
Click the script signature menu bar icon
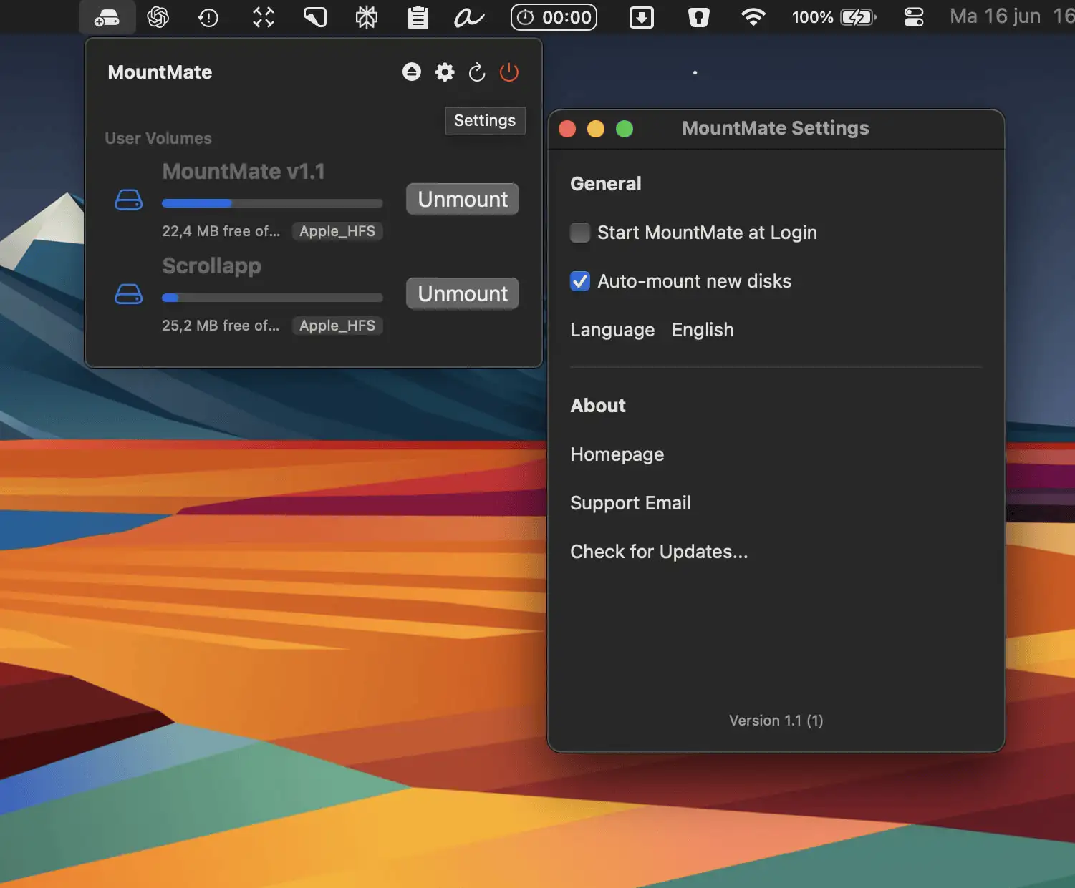point(469,17)
